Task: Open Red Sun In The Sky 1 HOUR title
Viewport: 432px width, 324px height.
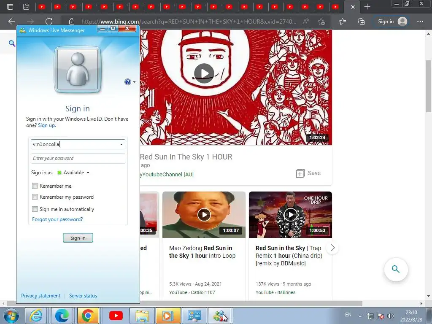Action: click(186, 157)
